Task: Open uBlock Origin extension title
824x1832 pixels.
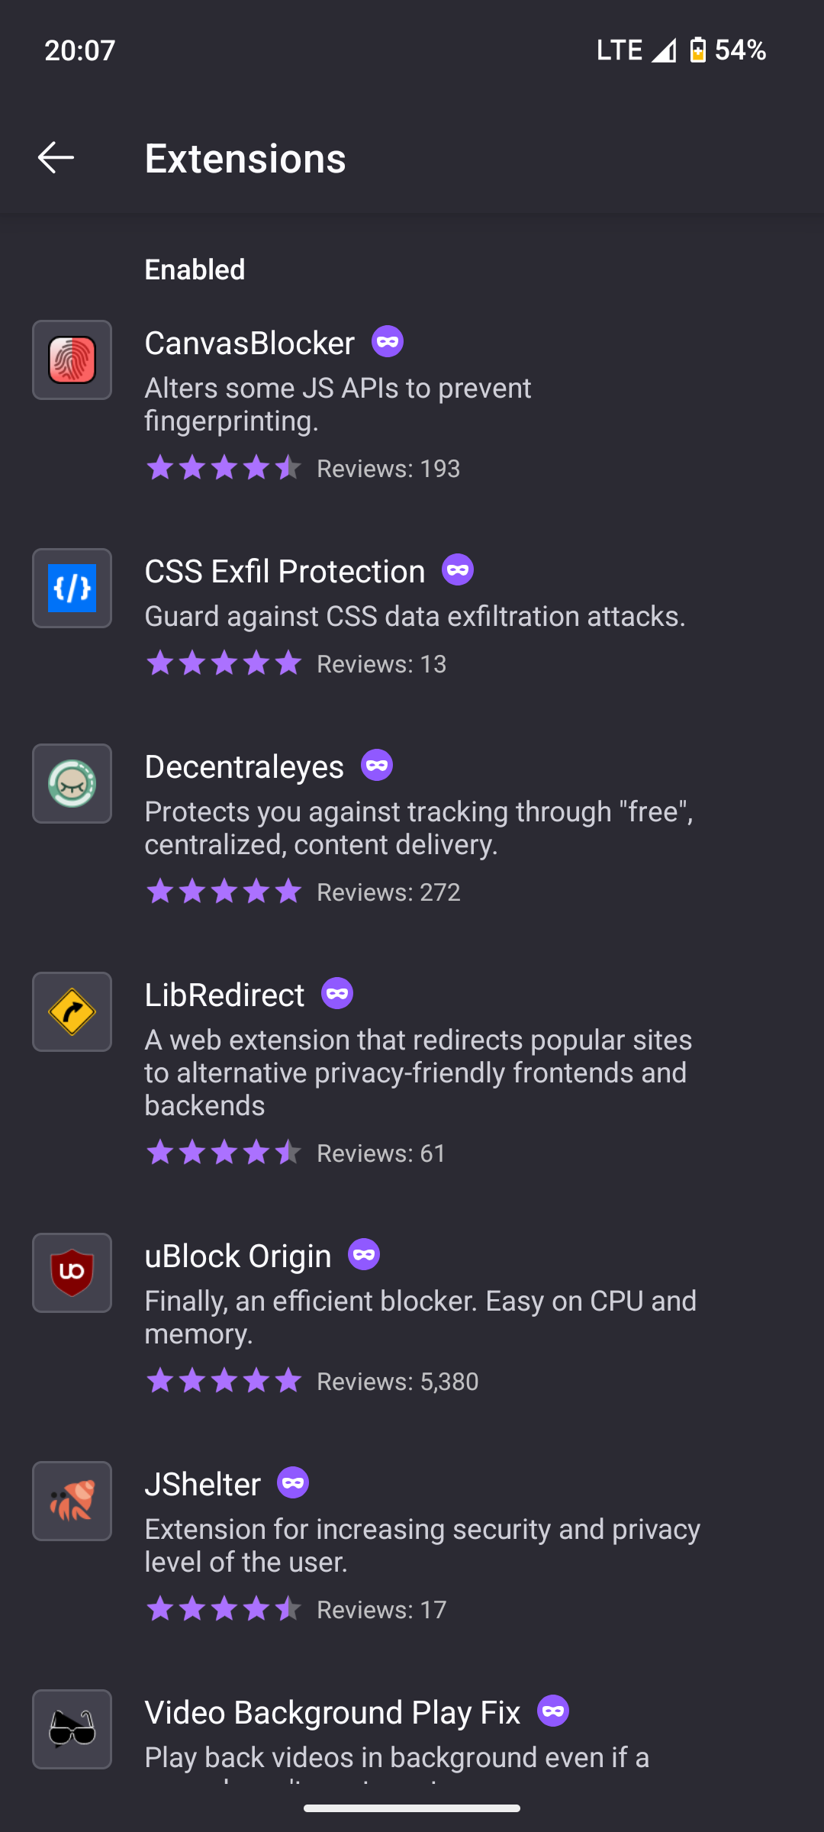Action: [238, 1256]
